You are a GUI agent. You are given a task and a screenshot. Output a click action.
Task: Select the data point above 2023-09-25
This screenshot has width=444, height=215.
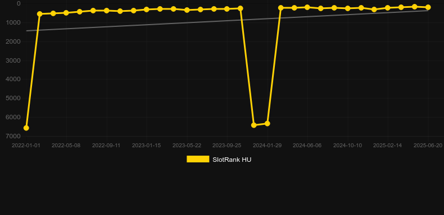[227, 9]
